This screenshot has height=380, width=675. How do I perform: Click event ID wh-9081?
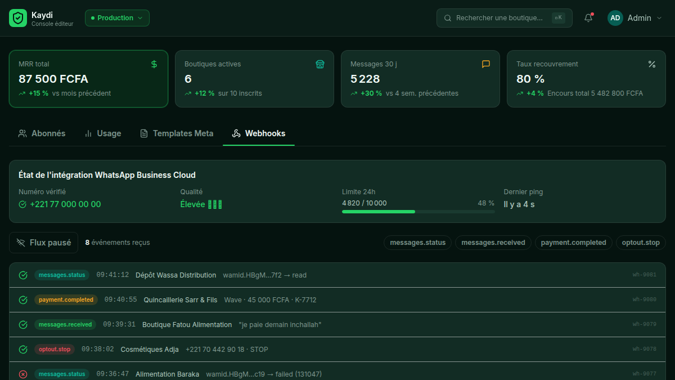pos(645,275)
